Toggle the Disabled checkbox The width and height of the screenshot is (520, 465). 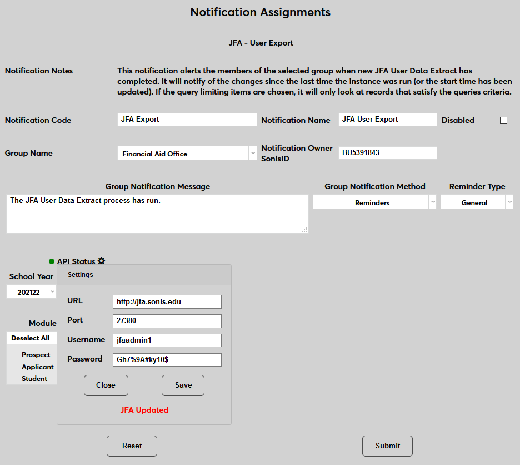(x=503, y=120)
